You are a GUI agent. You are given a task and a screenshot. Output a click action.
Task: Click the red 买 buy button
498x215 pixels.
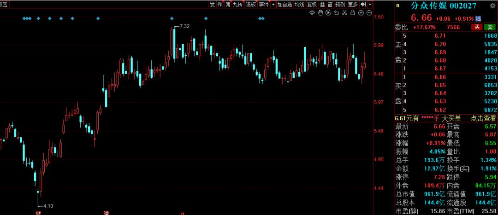(x=477, y=27)
